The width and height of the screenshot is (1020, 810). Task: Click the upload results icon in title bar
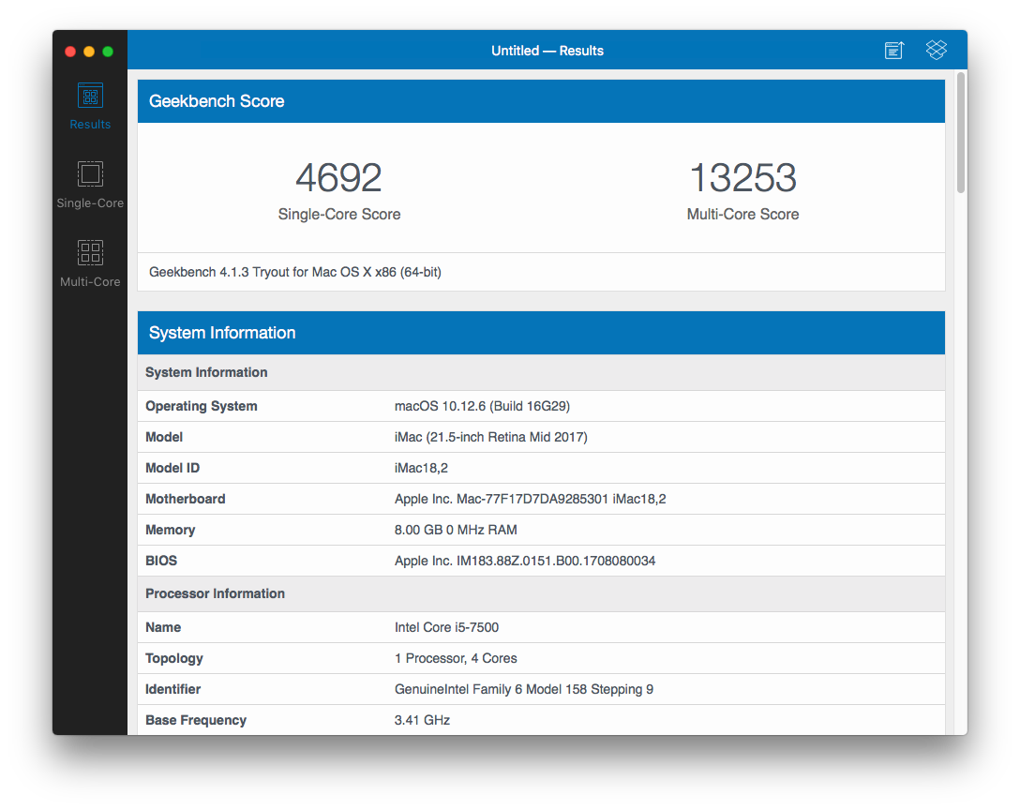894,51
